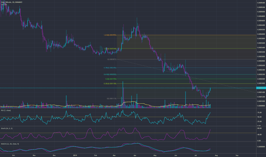Click the 75.00 RSI scale value
266x157 pixels.
[259, 112]
